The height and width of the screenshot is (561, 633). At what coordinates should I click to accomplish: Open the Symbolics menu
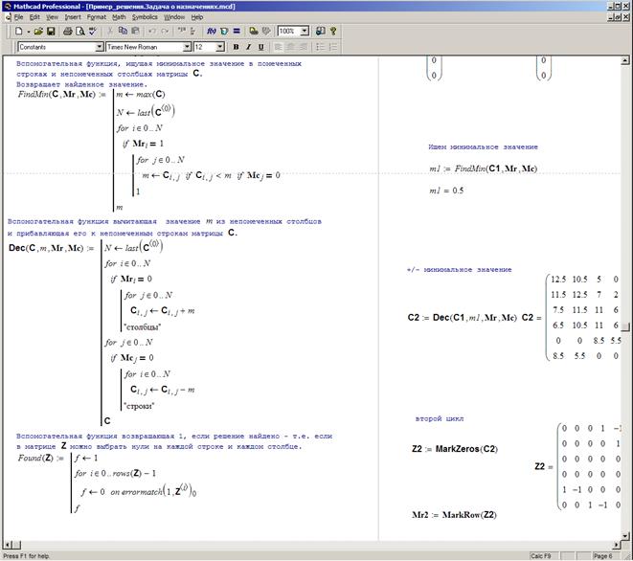(145, 17)
